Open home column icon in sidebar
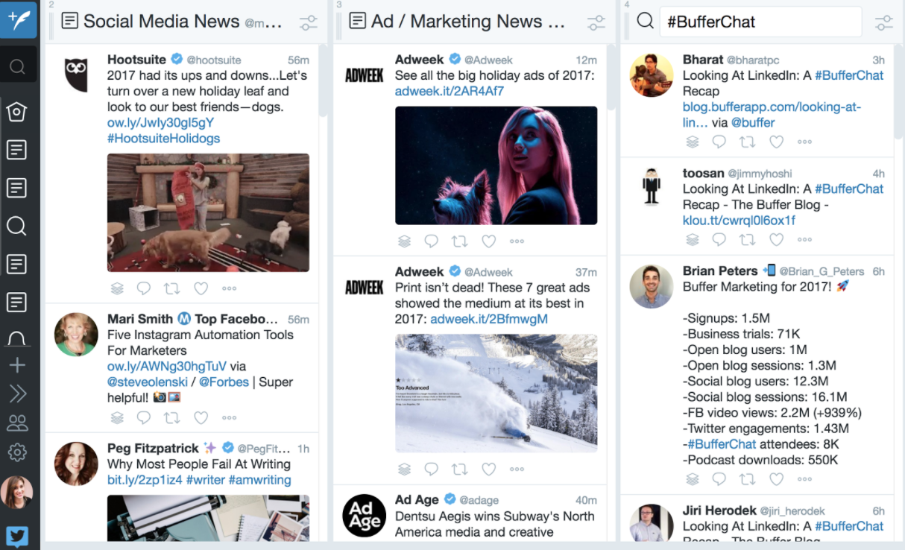 17,112
